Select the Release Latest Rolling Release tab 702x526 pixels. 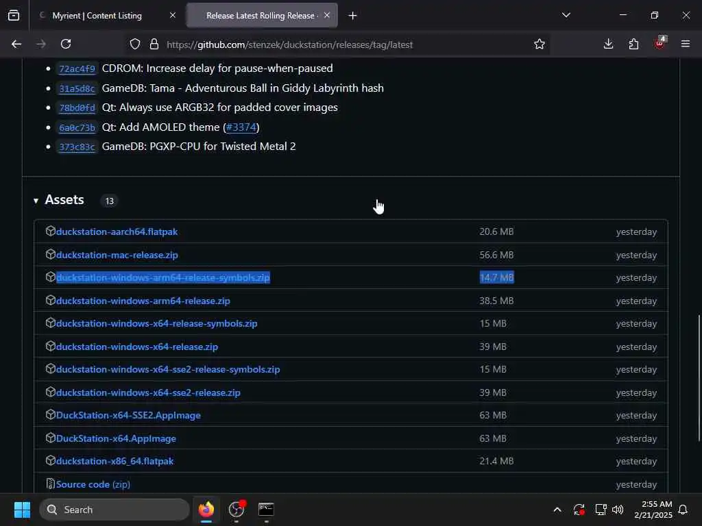tap(262, 16)
